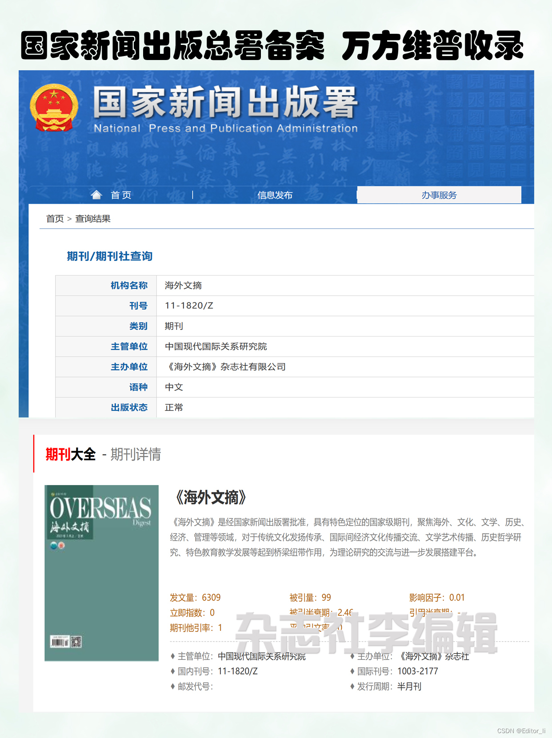
Task: Click the 邮发代号 entry
Action: (x=192, y=686)
